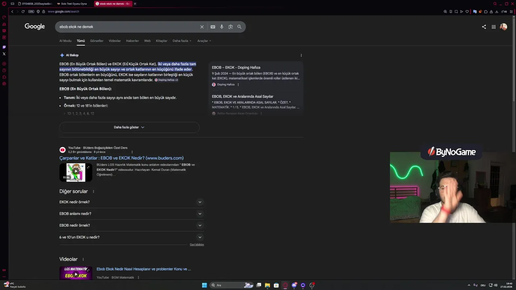
Task: Select the Kitaplar search tab
Action: coord(162,41)
